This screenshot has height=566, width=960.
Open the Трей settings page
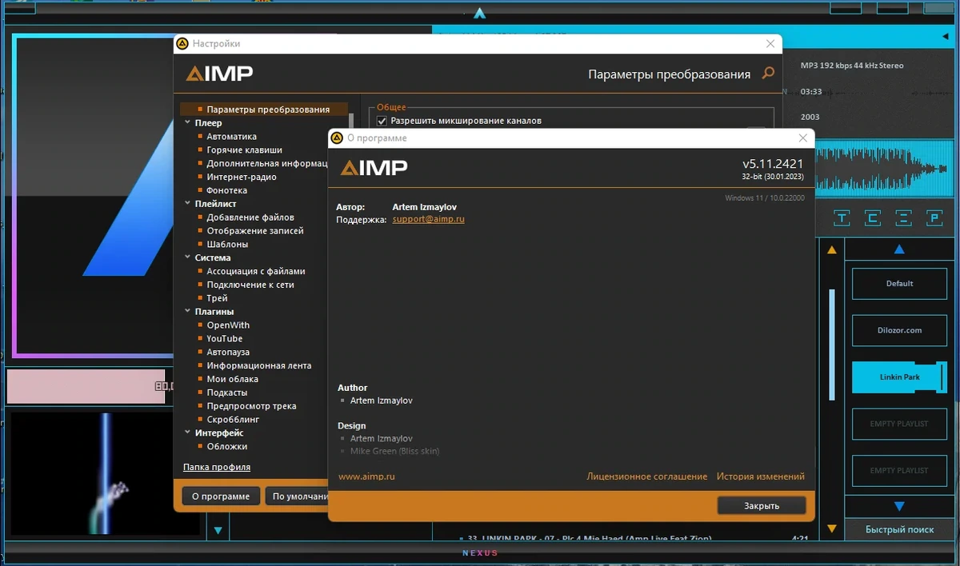218,298
